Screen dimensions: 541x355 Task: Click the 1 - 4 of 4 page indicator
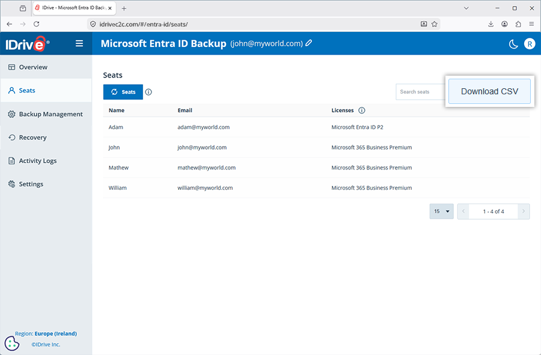pyautogui.click(x=494, y=211)
